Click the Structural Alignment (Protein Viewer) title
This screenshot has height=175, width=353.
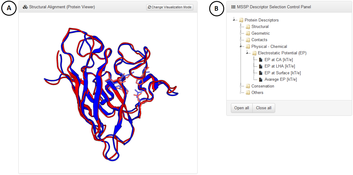tap(62, 7)
